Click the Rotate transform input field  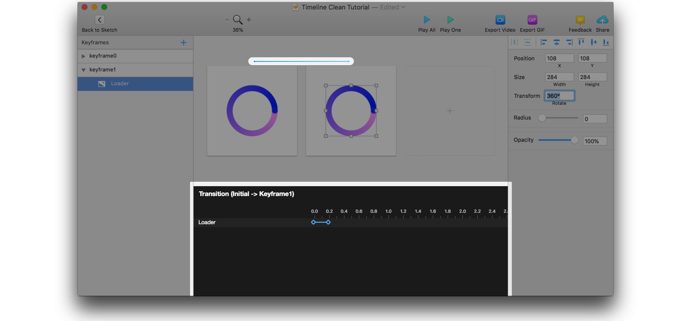pyautogui.click(x=559, y=96)
